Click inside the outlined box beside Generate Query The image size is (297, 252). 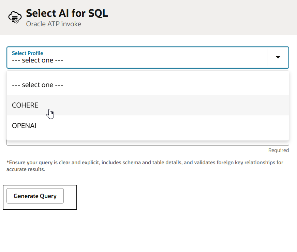pyautogui.click(x=70, y=197)
